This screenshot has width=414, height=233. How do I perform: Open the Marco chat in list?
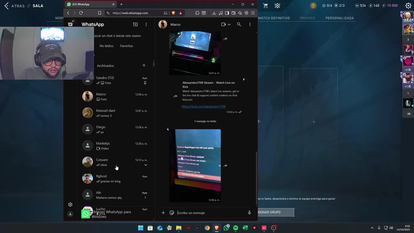116,96
